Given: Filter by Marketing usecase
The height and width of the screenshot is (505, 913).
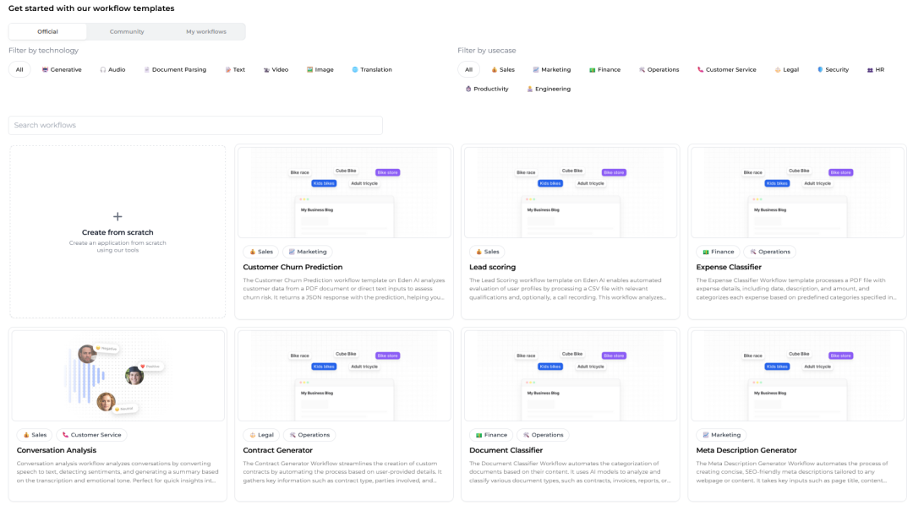Looking at the screenshot, I should [552, 70].
